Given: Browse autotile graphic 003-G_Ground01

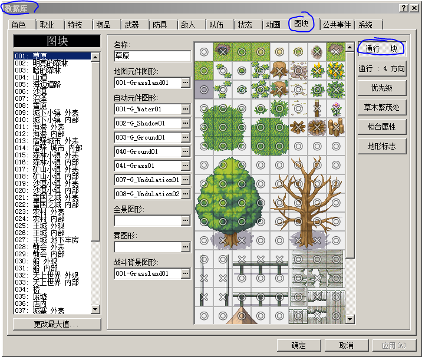Looking at the screenshot, I should [186, 137].
